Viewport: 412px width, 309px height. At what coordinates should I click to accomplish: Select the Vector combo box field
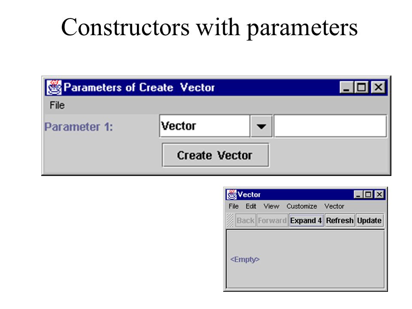click(204, 126)
